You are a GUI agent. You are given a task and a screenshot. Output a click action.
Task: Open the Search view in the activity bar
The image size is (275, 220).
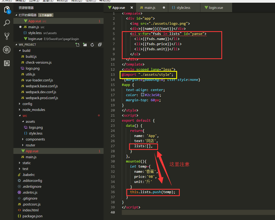[7, 23]
